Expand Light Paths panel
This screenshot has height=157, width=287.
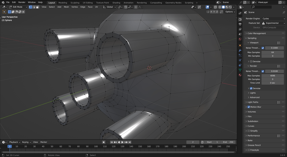(265, 102)
